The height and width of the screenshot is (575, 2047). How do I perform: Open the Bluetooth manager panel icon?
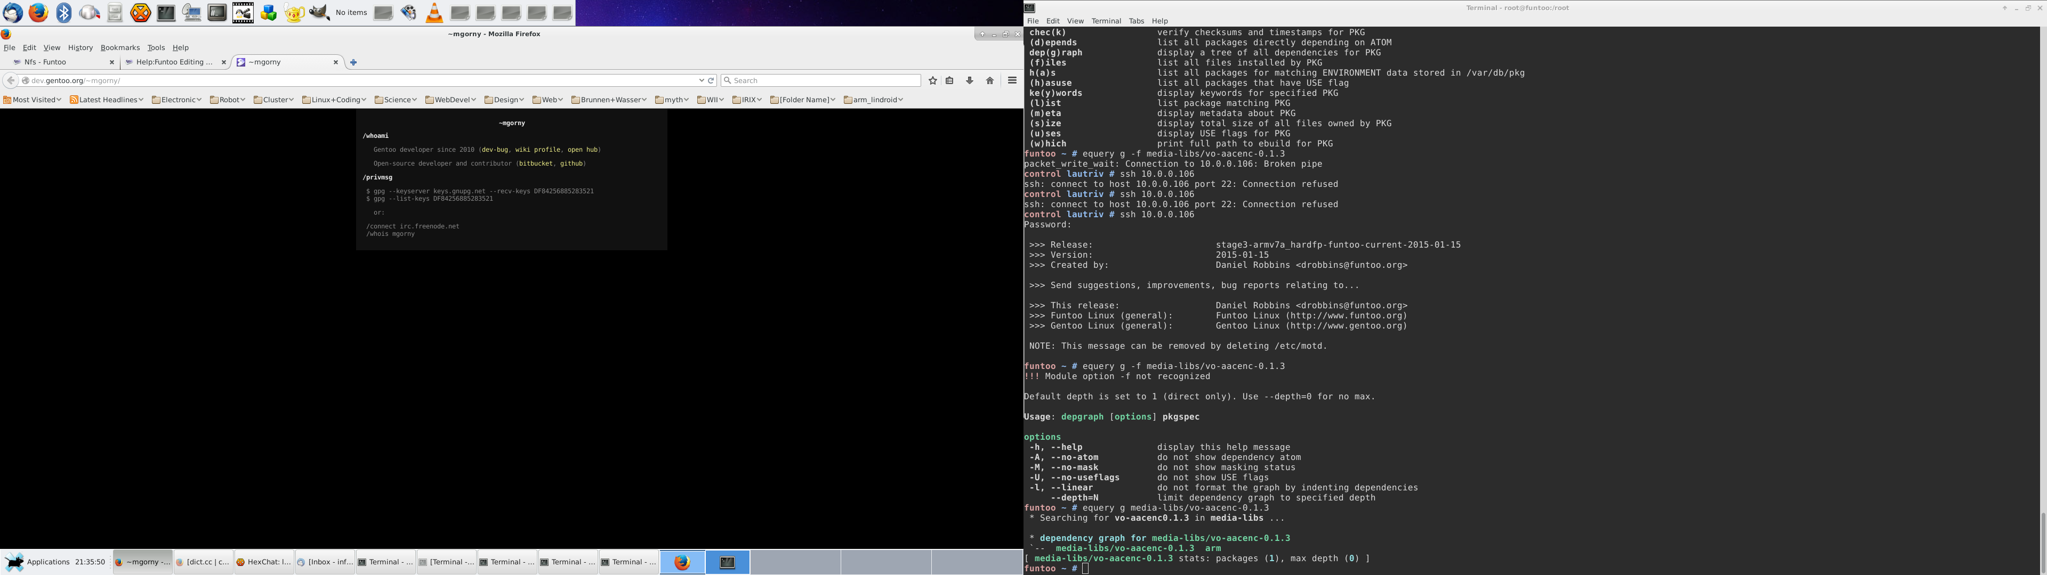click(65, 13)
